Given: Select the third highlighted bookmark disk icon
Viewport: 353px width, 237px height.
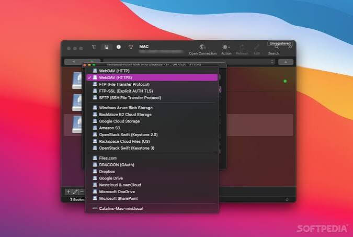Looking at the screenshot, I should (x=77, y=125).
